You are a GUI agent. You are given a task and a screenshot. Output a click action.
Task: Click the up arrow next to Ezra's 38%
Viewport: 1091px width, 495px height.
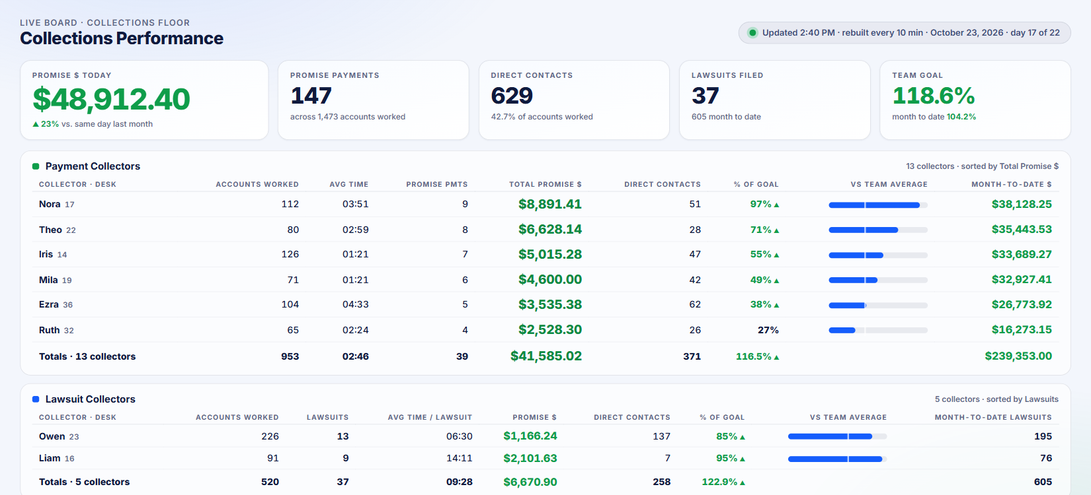point(776,305)
